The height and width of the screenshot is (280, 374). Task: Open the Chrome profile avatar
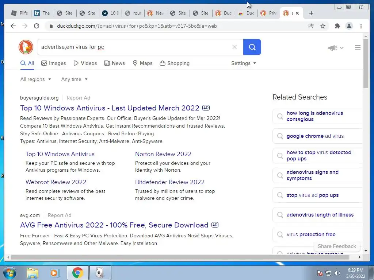[x=349, y=26]
